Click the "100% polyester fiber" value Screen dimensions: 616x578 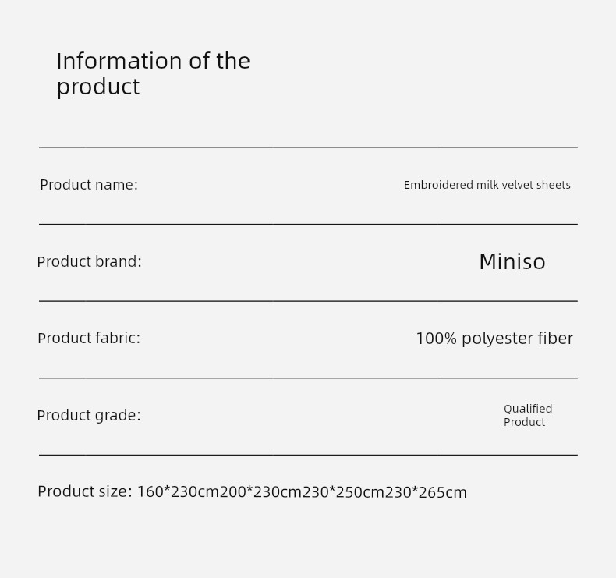pyautogui.click(x=494, y=338)
